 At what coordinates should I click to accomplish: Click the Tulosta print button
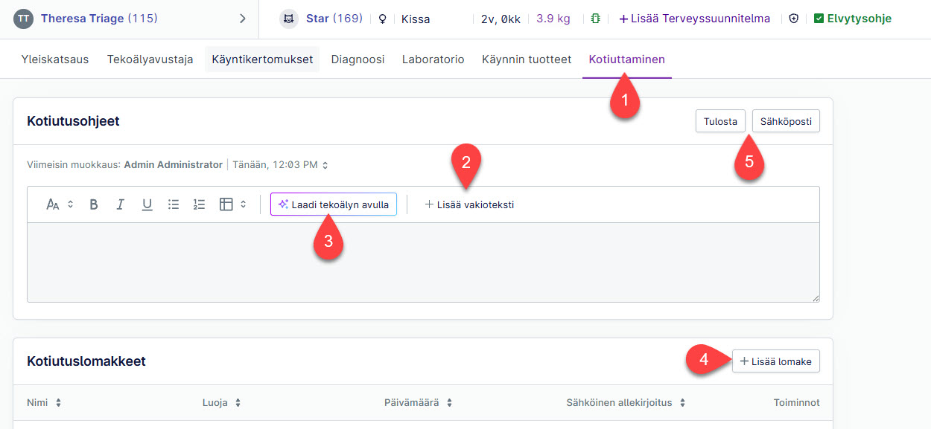[x=720, y=121]
